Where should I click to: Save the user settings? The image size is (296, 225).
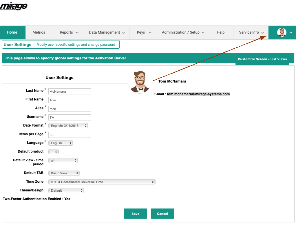135,214
